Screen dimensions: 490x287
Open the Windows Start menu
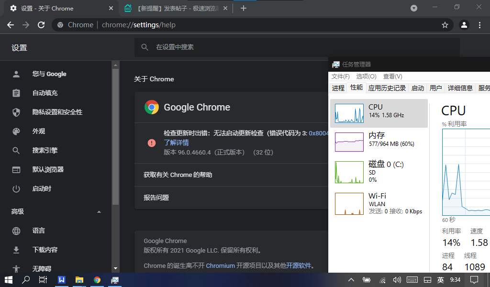(x=9, y=280)
